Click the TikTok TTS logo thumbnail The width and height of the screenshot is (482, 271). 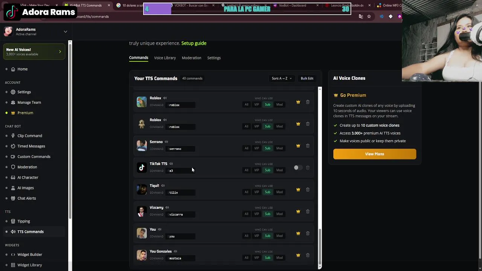[x=142, y=167]
